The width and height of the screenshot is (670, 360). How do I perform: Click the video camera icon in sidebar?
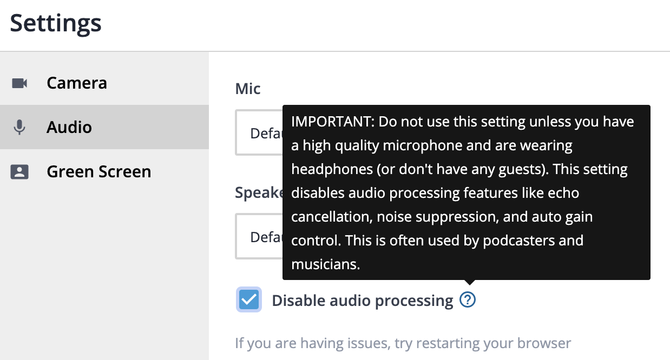point(19,83)
